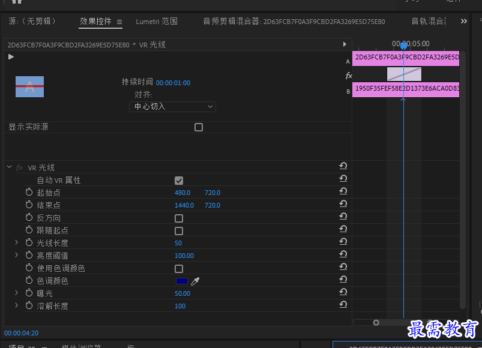Toggle animation stopwatch for 起始点
This screenshot has height=348, width=482.
[29, 192]
